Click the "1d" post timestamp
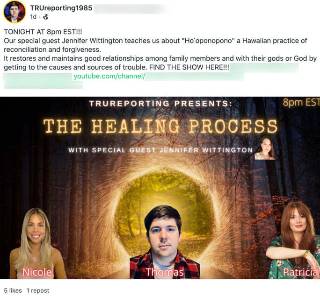The width and height of the screenshot is (320, 296). (33, 17)
